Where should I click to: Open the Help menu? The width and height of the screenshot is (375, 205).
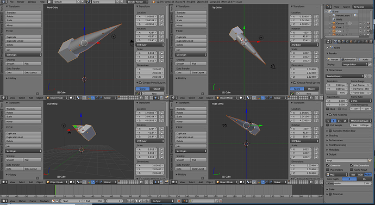click(42, 2)
